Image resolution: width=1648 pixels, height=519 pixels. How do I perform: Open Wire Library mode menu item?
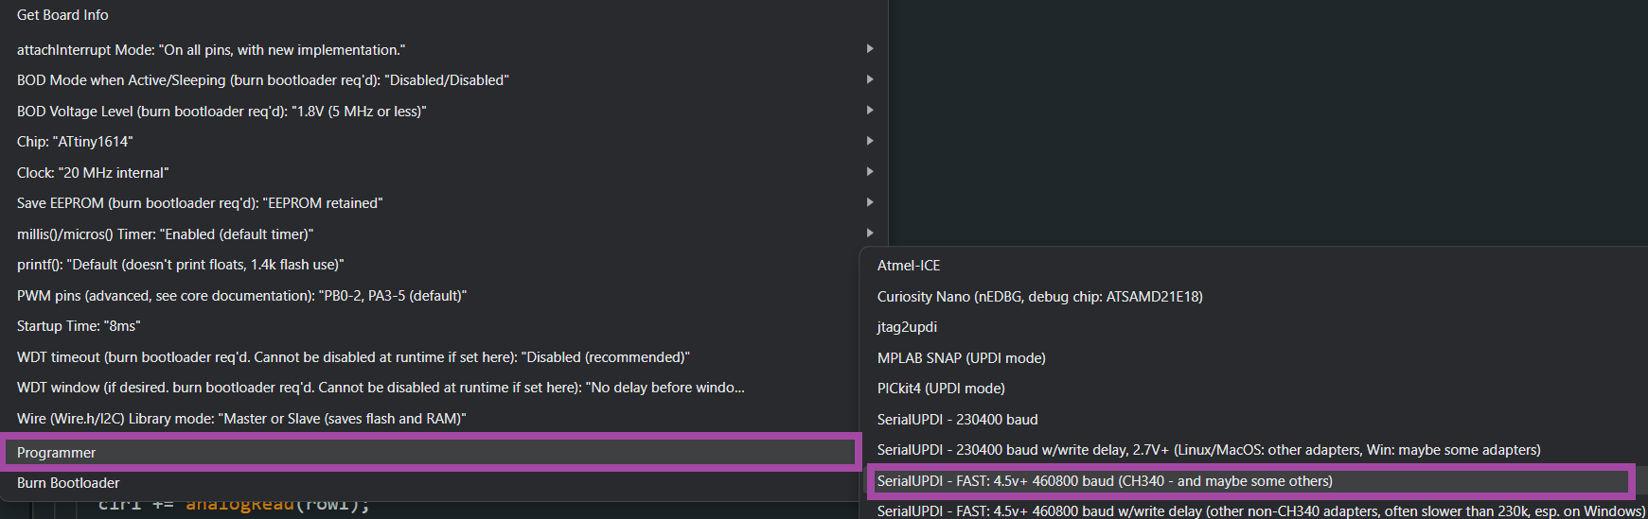(x=241, y=419)
